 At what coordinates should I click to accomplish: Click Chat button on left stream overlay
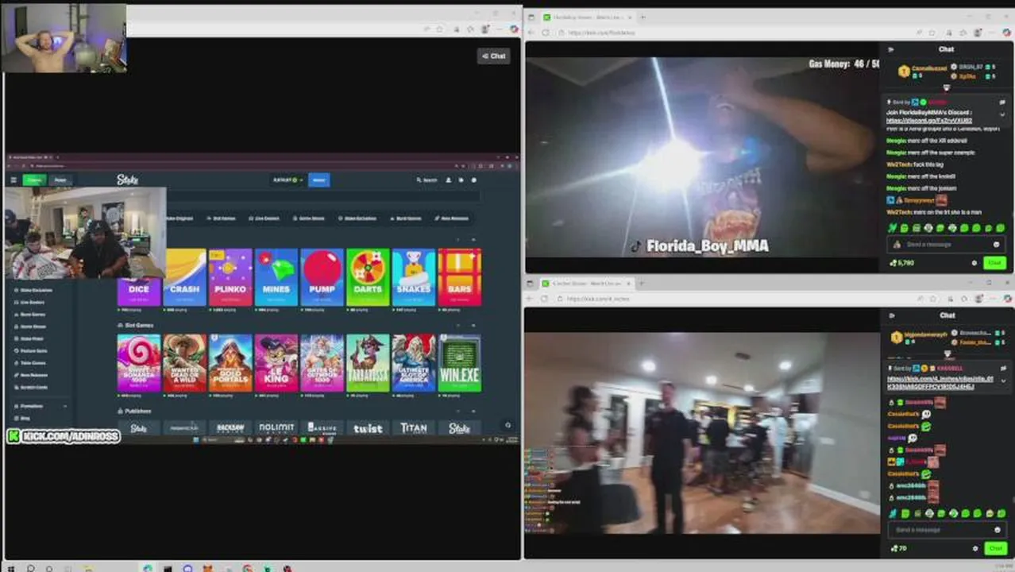point(493,56)
